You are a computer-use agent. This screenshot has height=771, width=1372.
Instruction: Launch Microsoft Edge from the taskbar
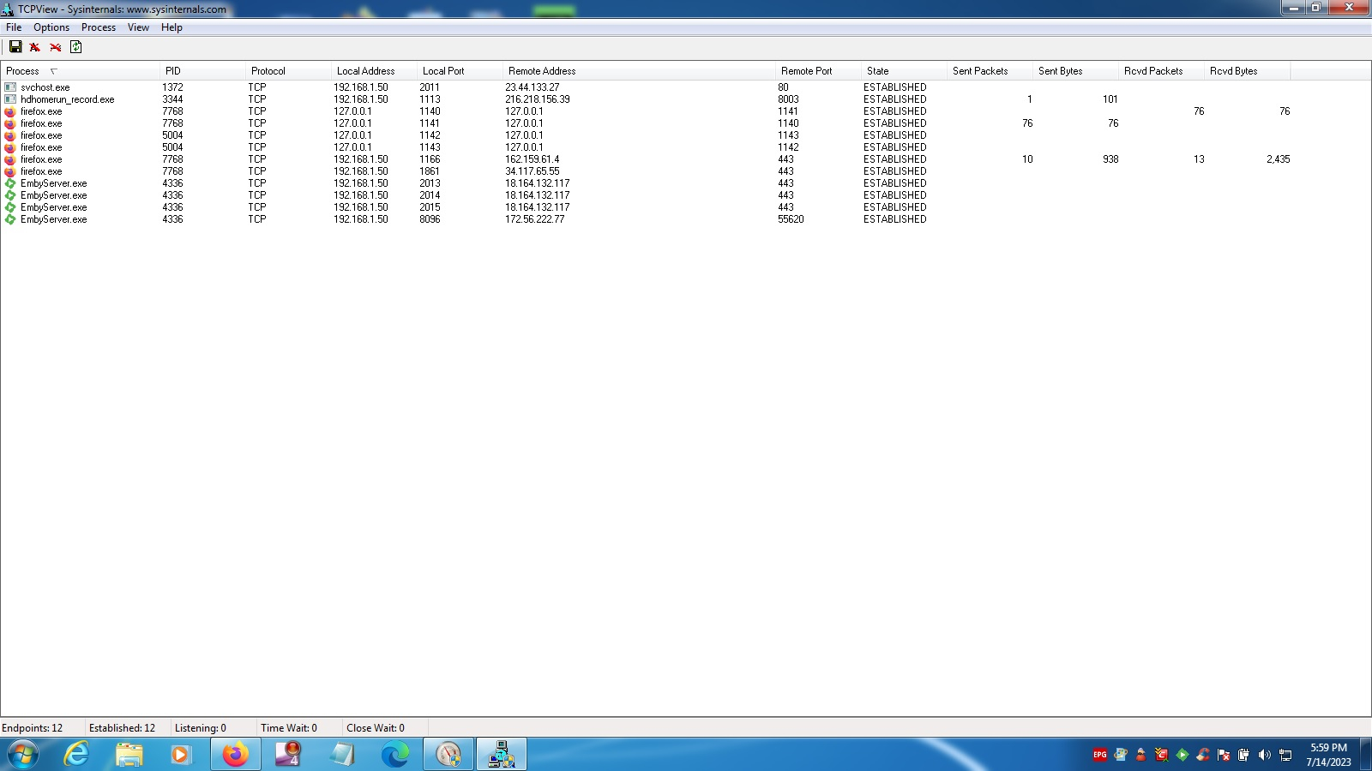coord(395,755)
